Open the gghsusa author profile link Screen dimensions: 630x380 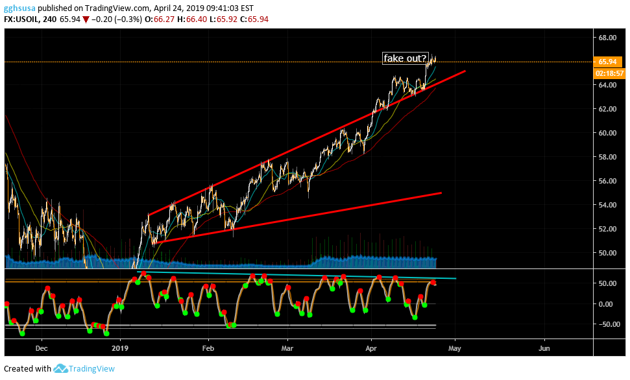pyautogui.click(x=19, y=8)
